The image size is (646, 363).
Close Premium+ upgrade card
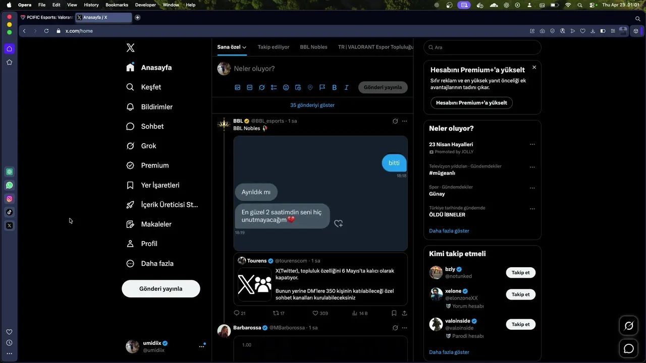pyautogui.click(x=534, y=67)
